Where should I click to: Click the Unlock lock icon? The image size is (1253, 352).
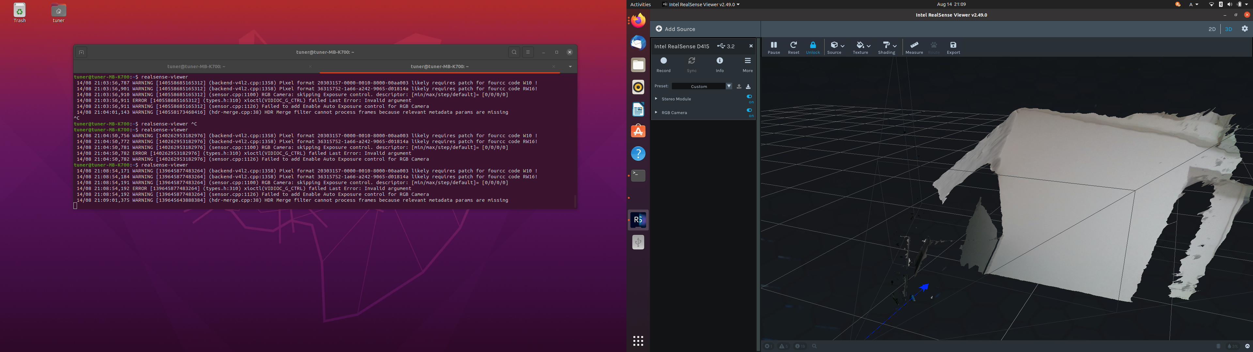(x=813, y=47)
